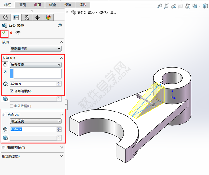Viewport: 209px width, 175px height.
Task: Open direction 2 给定深度 dropdown
Action: point(36,121)
